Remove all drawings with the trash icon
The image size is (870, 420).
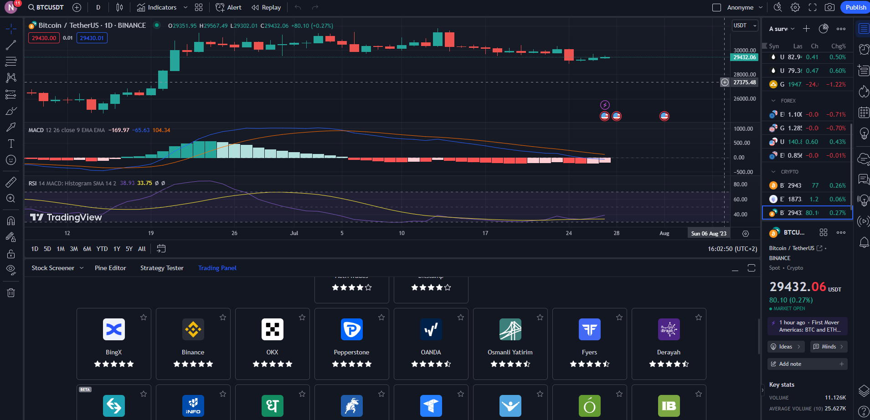click(11, 292)
